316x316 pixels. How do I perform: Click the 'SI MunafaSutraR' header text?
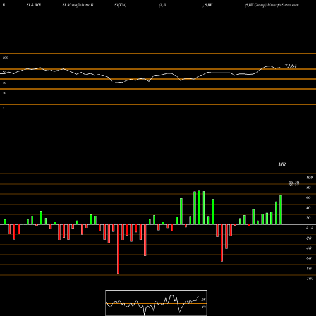(78, 5)
